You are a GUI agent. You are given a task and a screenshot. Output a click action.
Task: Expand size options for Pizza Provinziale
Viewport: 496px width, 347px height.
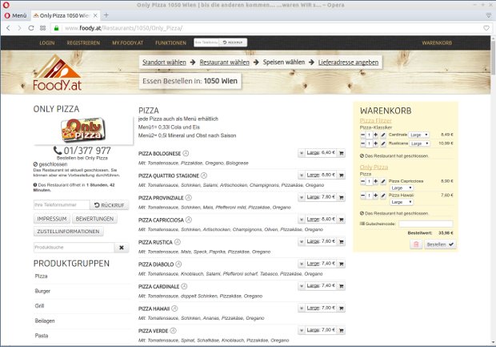[301, 197]
